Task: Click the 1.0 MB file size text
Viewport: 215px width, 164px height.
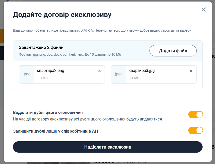Action: (x=42, y=78)
